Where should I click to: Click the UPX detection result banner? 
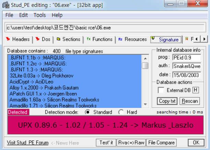click(106, 125)
